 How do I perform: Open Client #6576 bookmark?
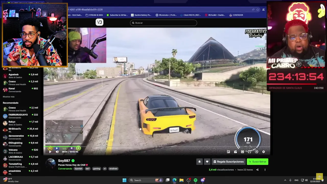[190, 15]
